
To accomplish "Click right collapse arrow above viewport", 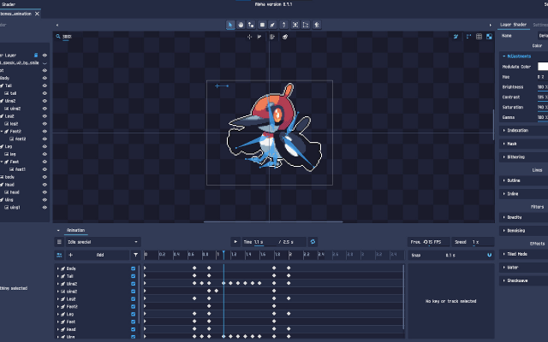I will click(x=490, y=25).
